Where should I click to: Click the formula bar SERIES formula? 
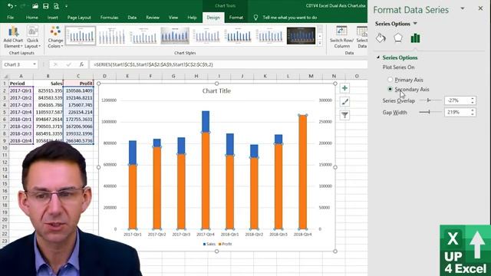coord(153,64)
